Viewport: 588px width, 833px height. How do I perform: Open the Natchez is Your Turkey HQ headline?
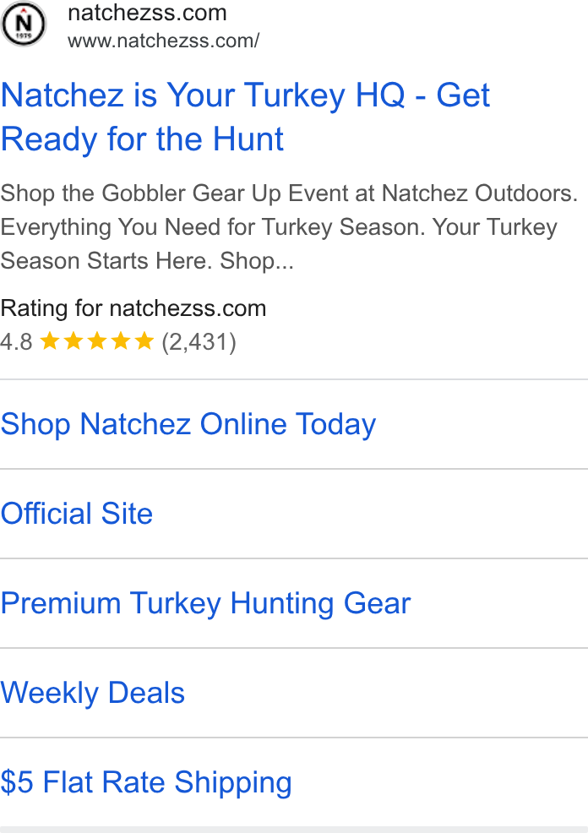[245, 117]
